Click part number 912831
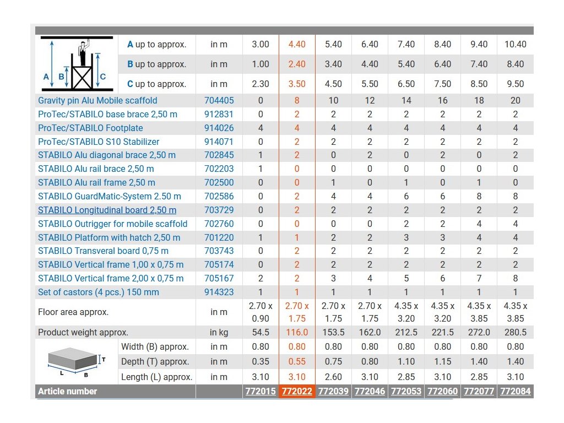This screenshot has height=423, width=564. (x=219, y=114)
